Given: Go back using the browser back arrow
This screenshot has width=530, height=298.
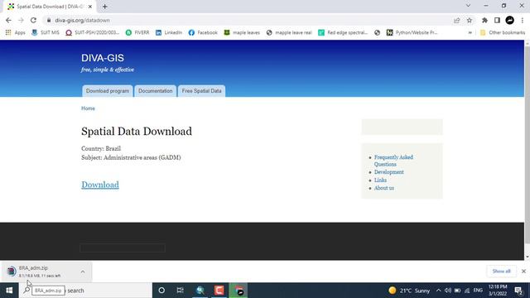Looking at the screenshot, I should click(8, 20).
